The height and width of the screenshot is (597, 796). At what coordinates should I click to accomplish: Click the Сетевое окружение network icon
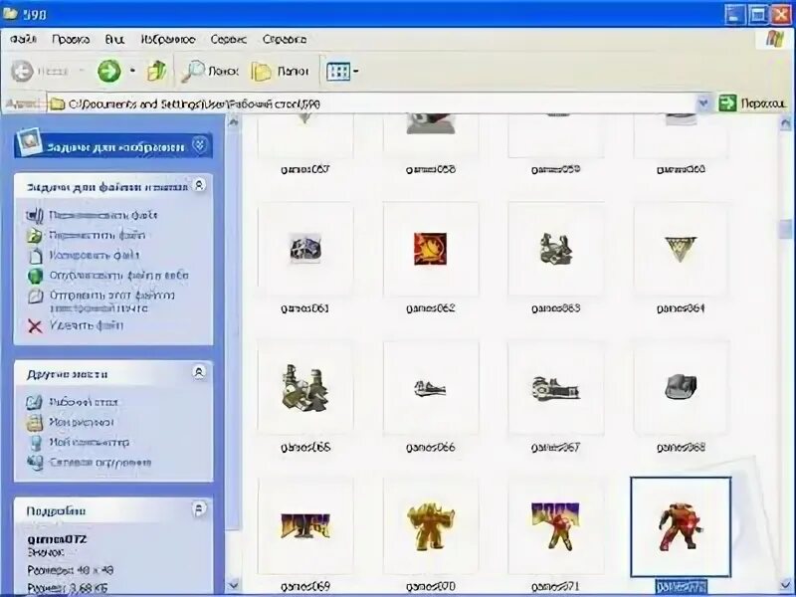coord(35,463)
